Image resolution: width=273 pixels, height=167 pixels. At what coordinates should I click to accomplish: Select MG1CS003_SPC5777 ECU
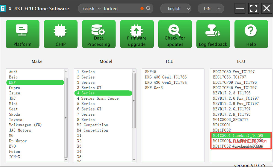point(230,120)
